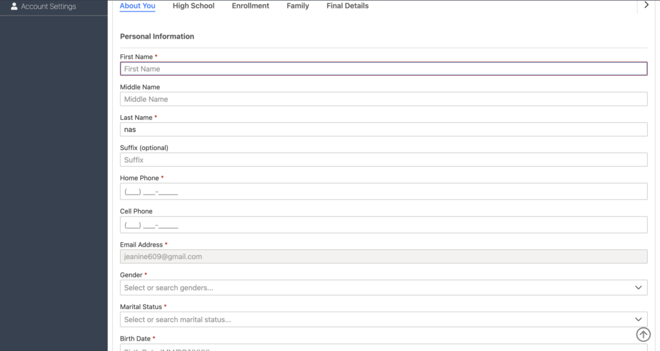Click the disabled Email Address field
Viewport: 660px width, 351px height.
(383, 256)
